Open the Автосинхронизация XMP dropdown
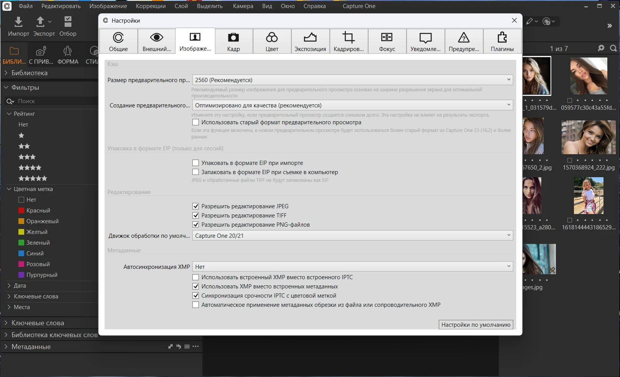Screen dimensions: 620x377 pos(352,267)
